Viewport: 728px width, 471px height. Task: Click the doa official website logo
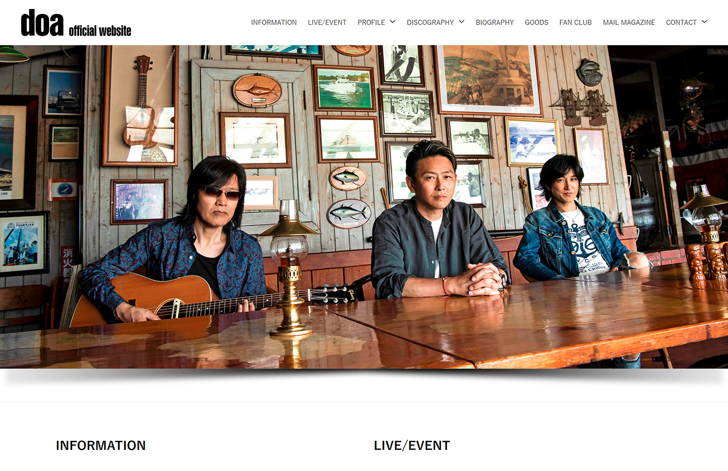point(76,23)
